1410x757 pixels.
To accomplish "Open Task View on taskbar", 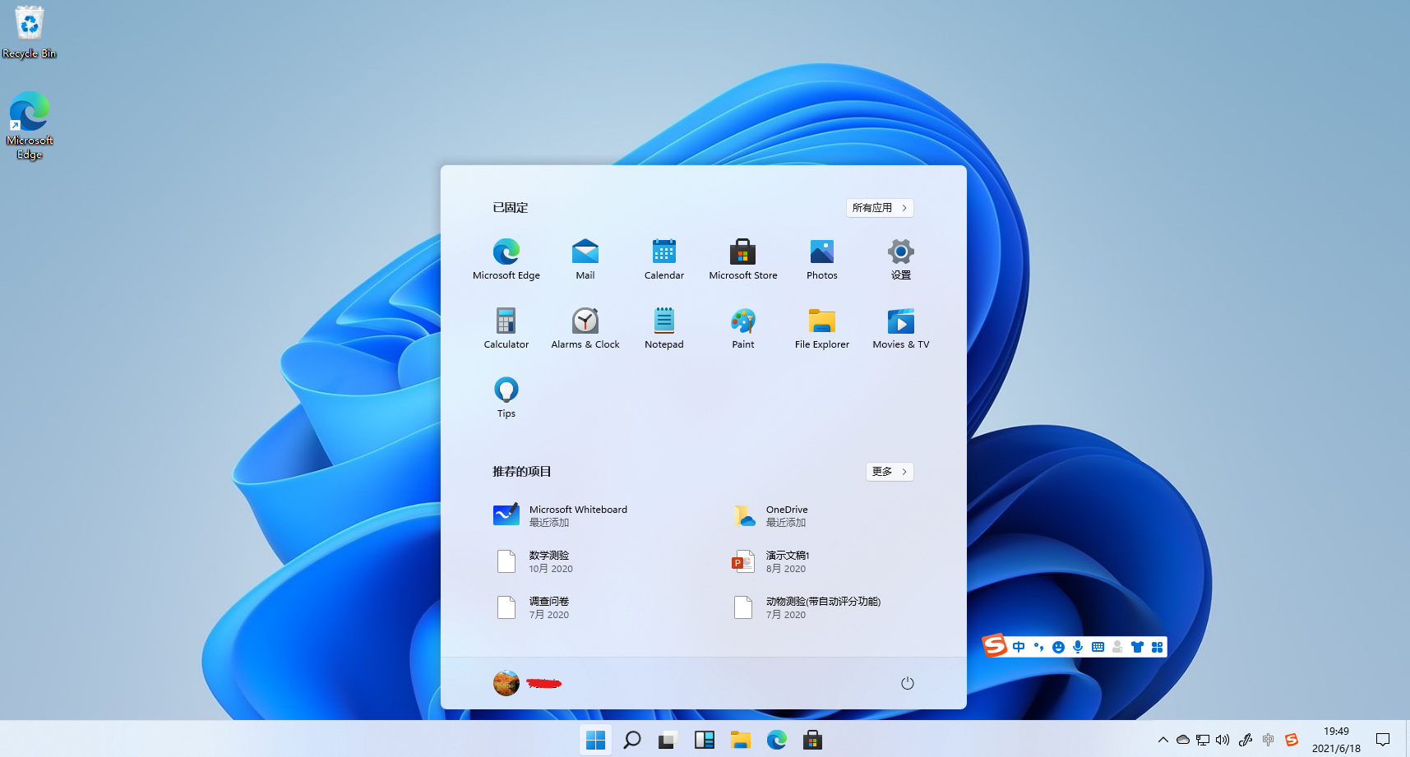I will 668,740.
